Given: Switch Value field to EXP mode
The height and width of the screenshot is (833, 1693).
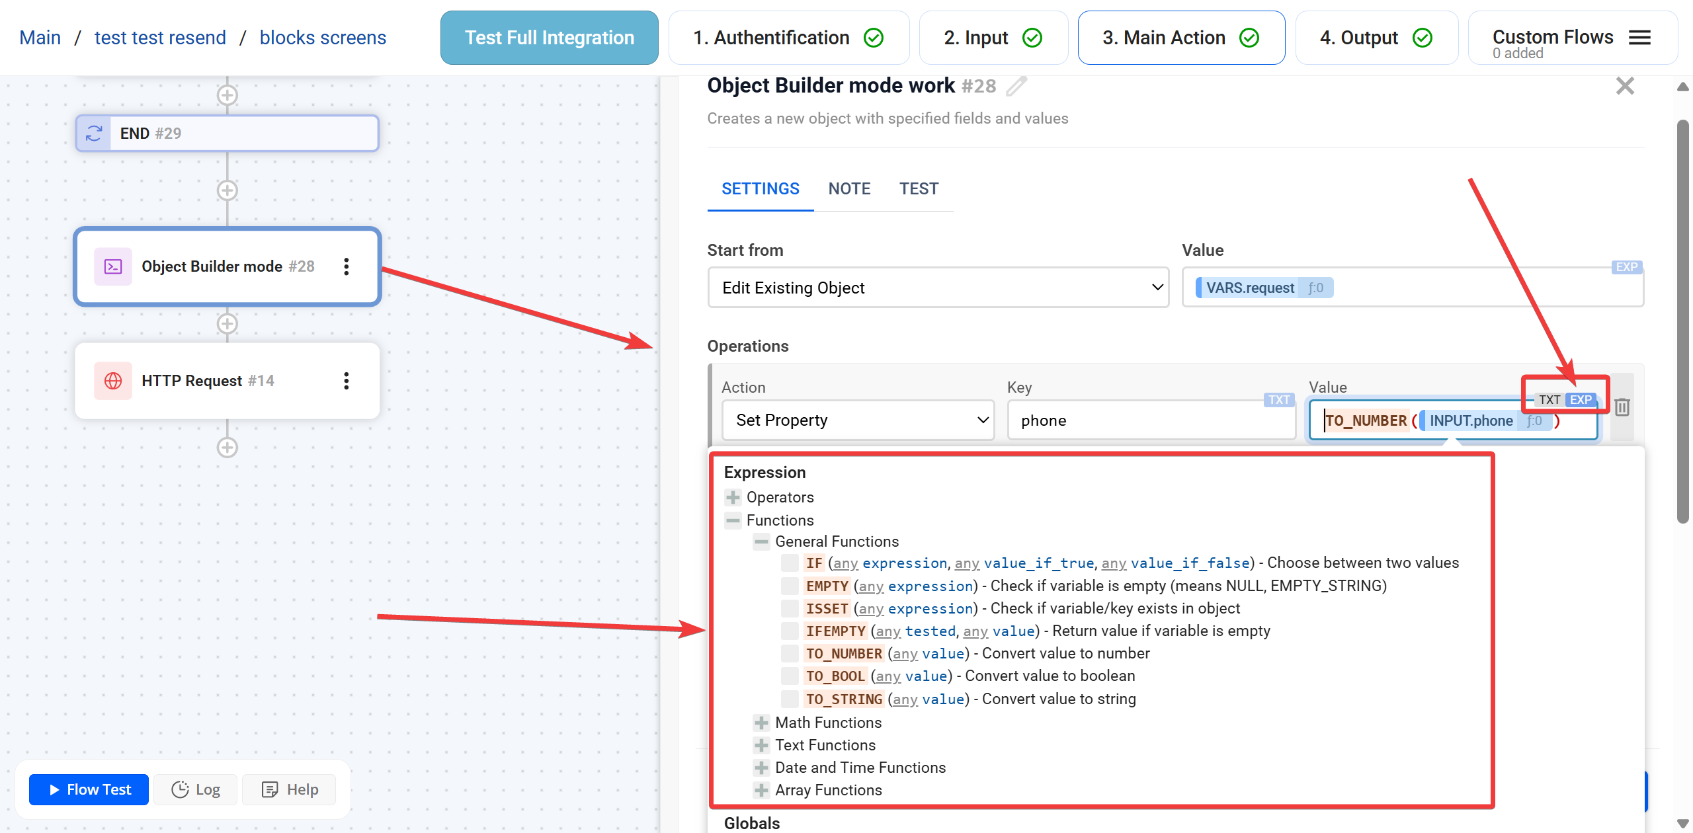Looking at the screenshot, I should point(1581,399).
